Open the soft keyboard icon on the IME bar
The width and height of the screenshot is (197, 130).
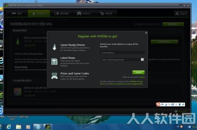[173, 104]
